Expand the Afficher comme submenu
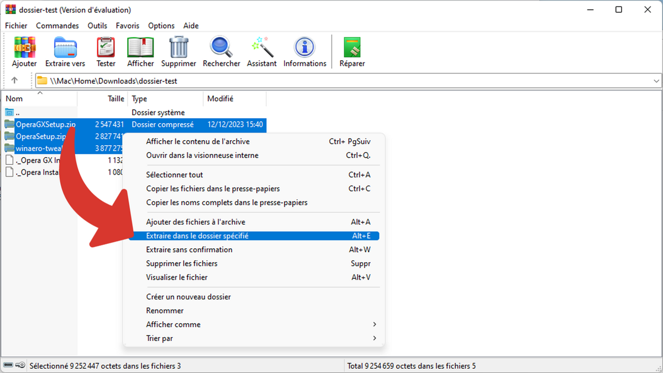The height and width of the screenshot is (373, 663). [375, 324]
